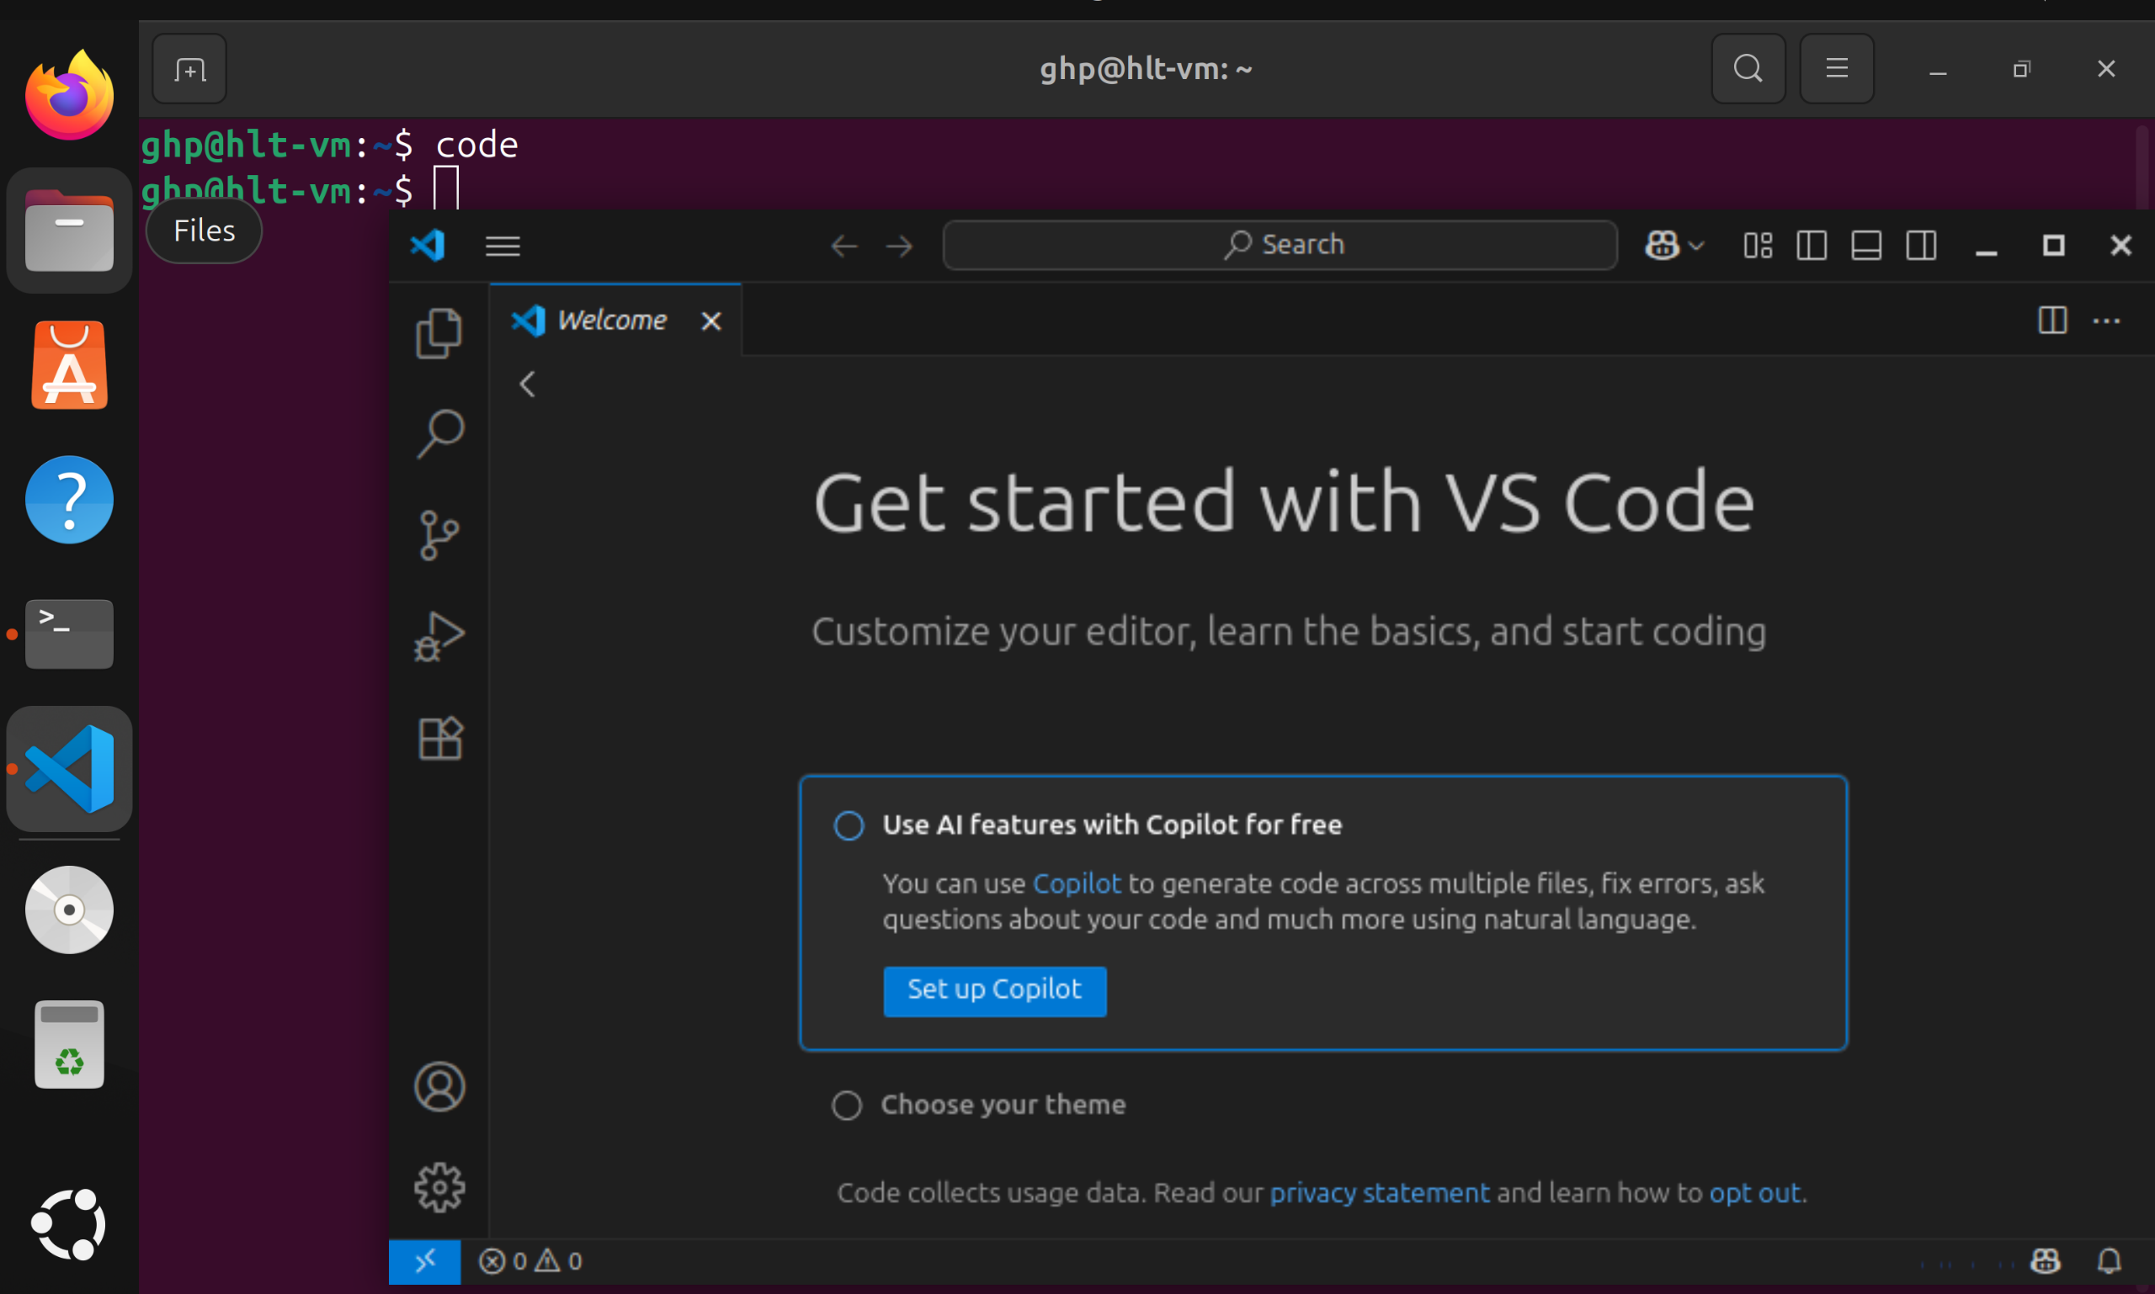Open the Search view in activity bar
This screenshot has height=1294, width=2155.
tap(439, 433)
